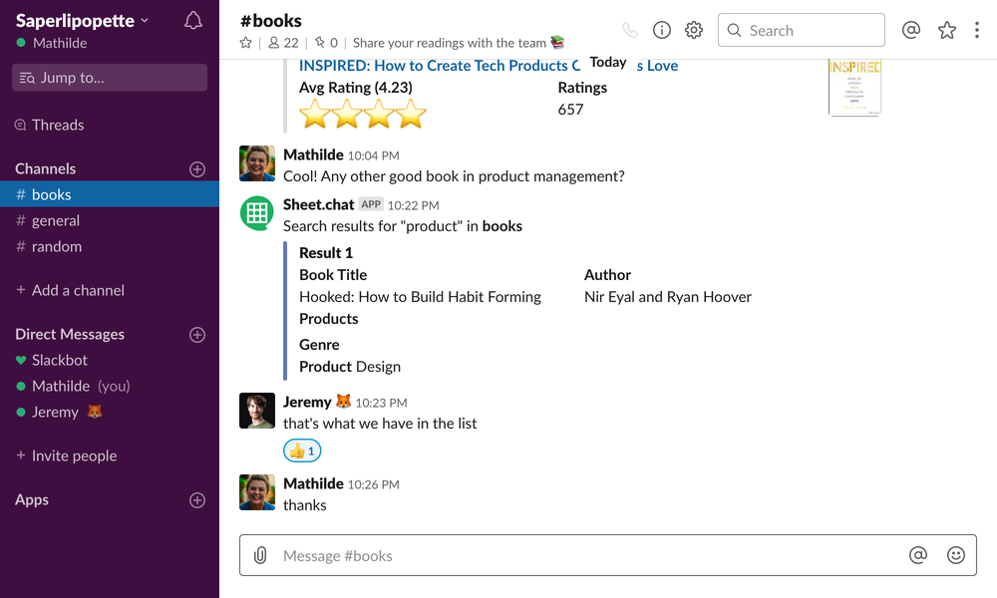Add a thumbs up to Jeremy's reaction
Screen dimensions: 997x598
301,450
